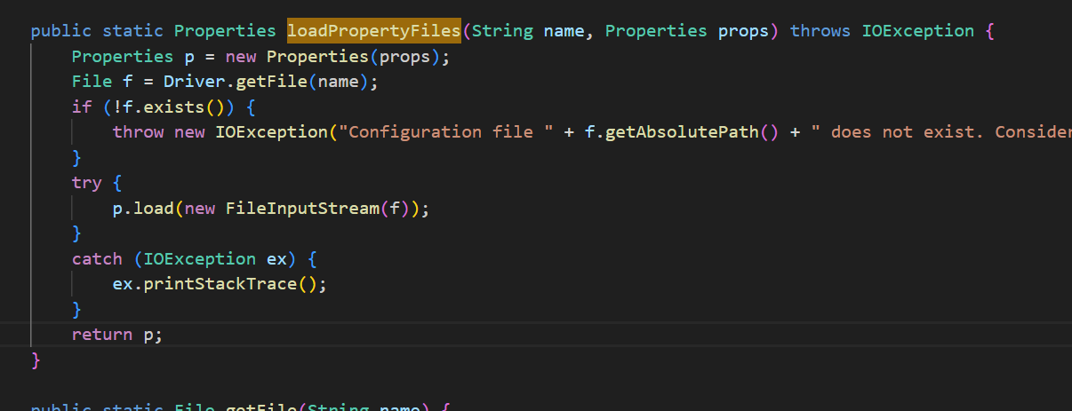
Task: Click the closing brace of loadPropertyFiles method
Action: [x=36, y=360]
